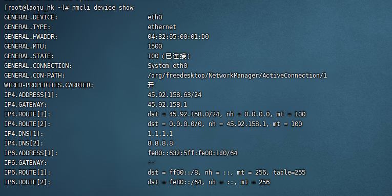Click the IP4.ROUTE[2] default route value
The image size is (392, 196).
pos(225,124)
